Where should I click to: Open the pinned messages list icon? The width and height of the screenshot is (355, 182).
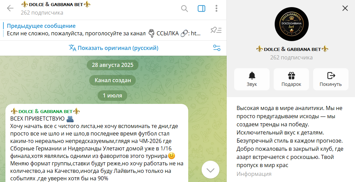(216, 30)
